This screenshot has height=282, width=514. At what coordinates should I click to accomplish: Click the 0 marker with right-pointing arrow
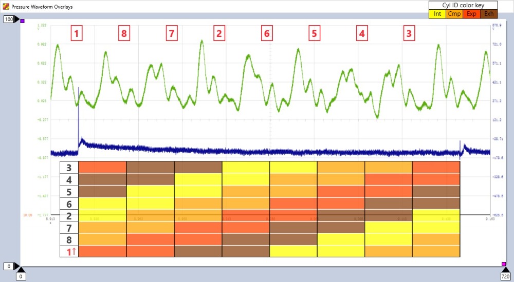[x=9, y=266]
